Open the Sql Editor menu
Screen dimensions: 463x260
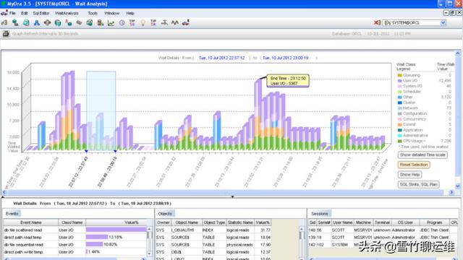(41, 13)
